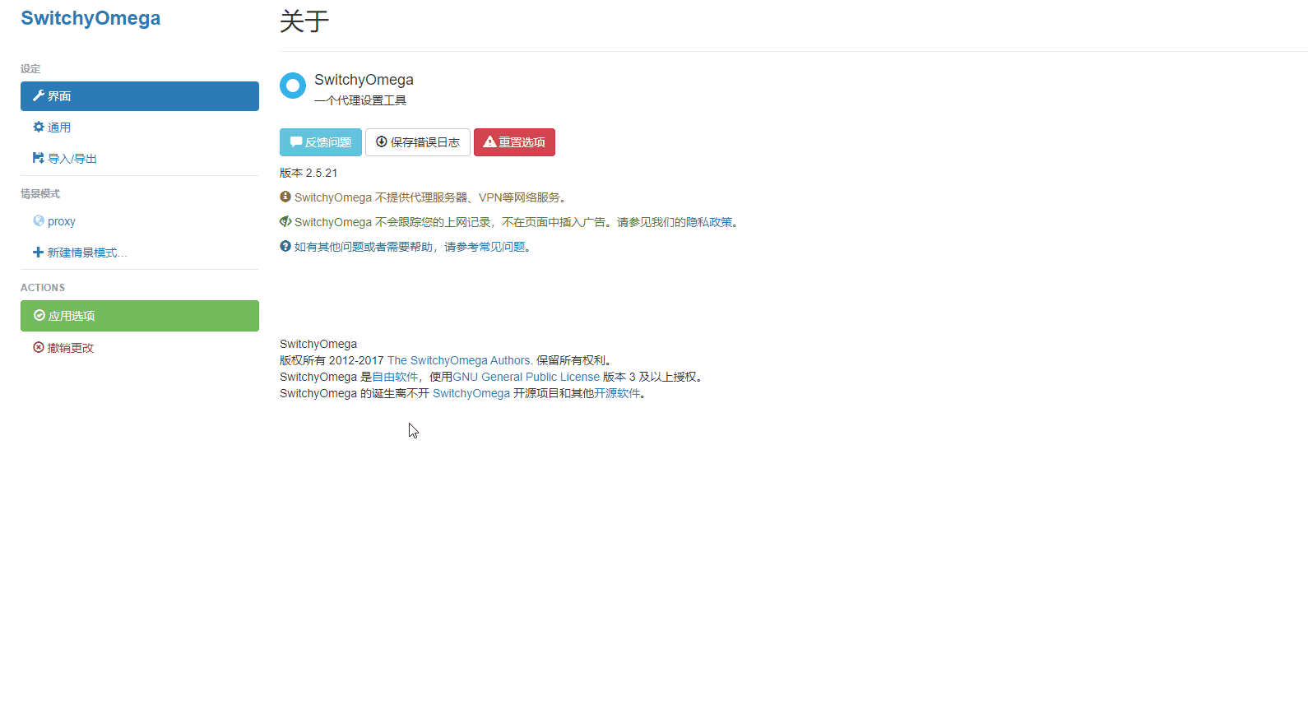Click the check-circle icon in 应用选项

click(39, 315)
